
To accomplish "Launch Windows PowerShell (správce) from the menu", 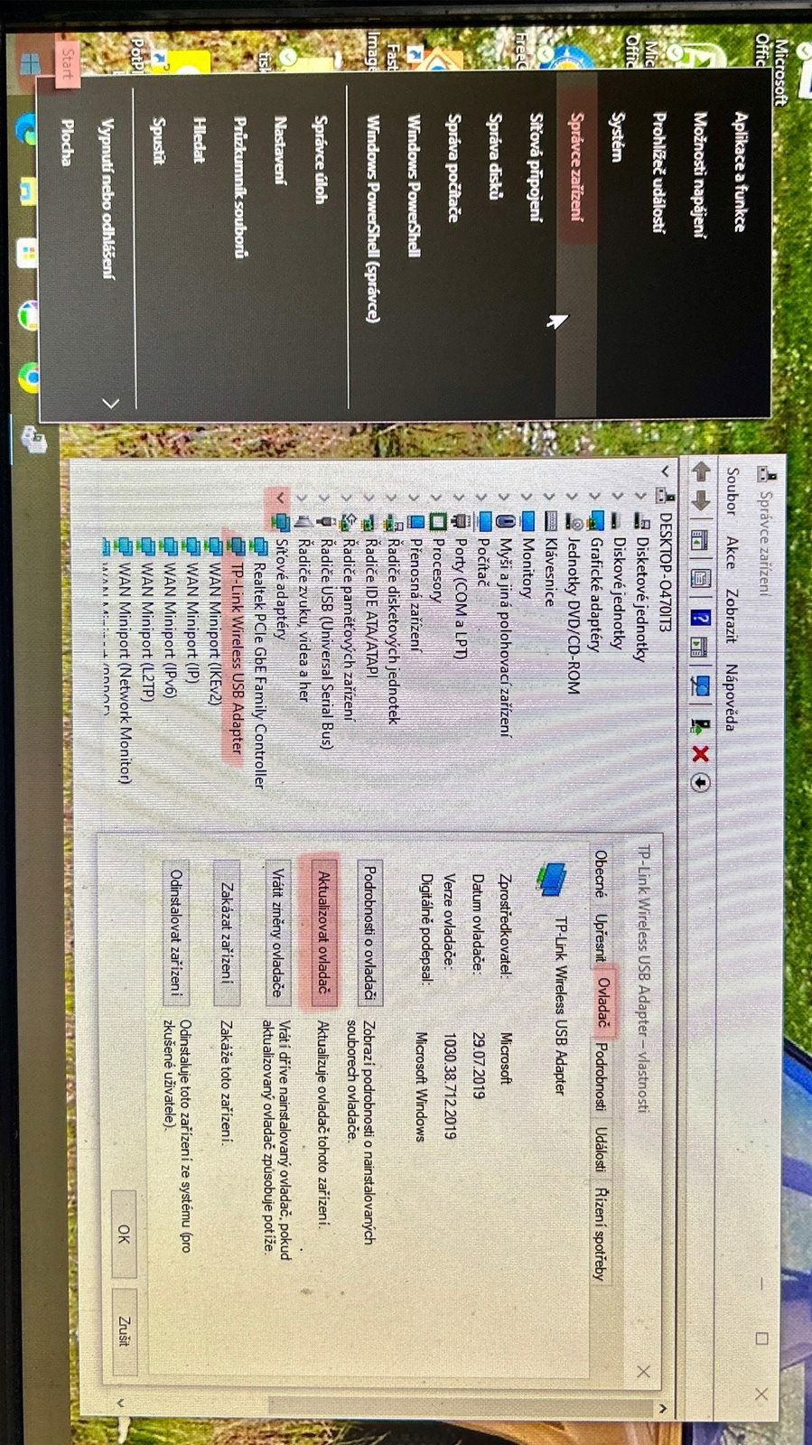I will pos(372,218).
